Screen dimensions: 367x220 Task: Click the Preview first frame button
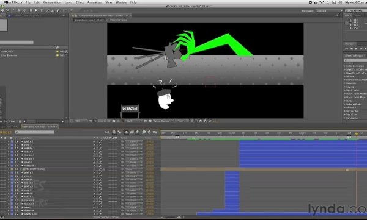click(347, 49)
